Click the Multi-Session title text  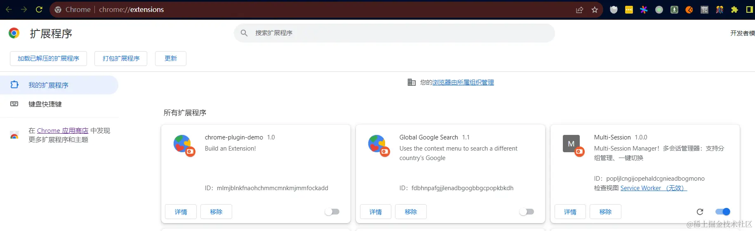(x=612, y=137)
